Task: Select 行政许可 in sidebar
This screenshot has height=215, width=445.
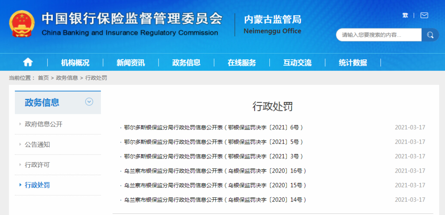Action: (x=37, y=165)
